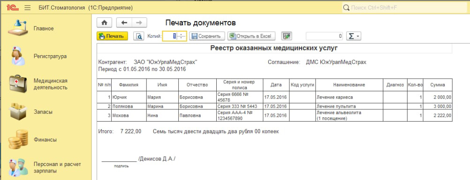
Task: Click the Сумма column header
Action: (x=438, y=85)
